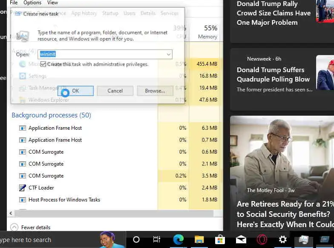
Task: Expand the Open combo box dropdown arrow
Action: coord(169,54)
